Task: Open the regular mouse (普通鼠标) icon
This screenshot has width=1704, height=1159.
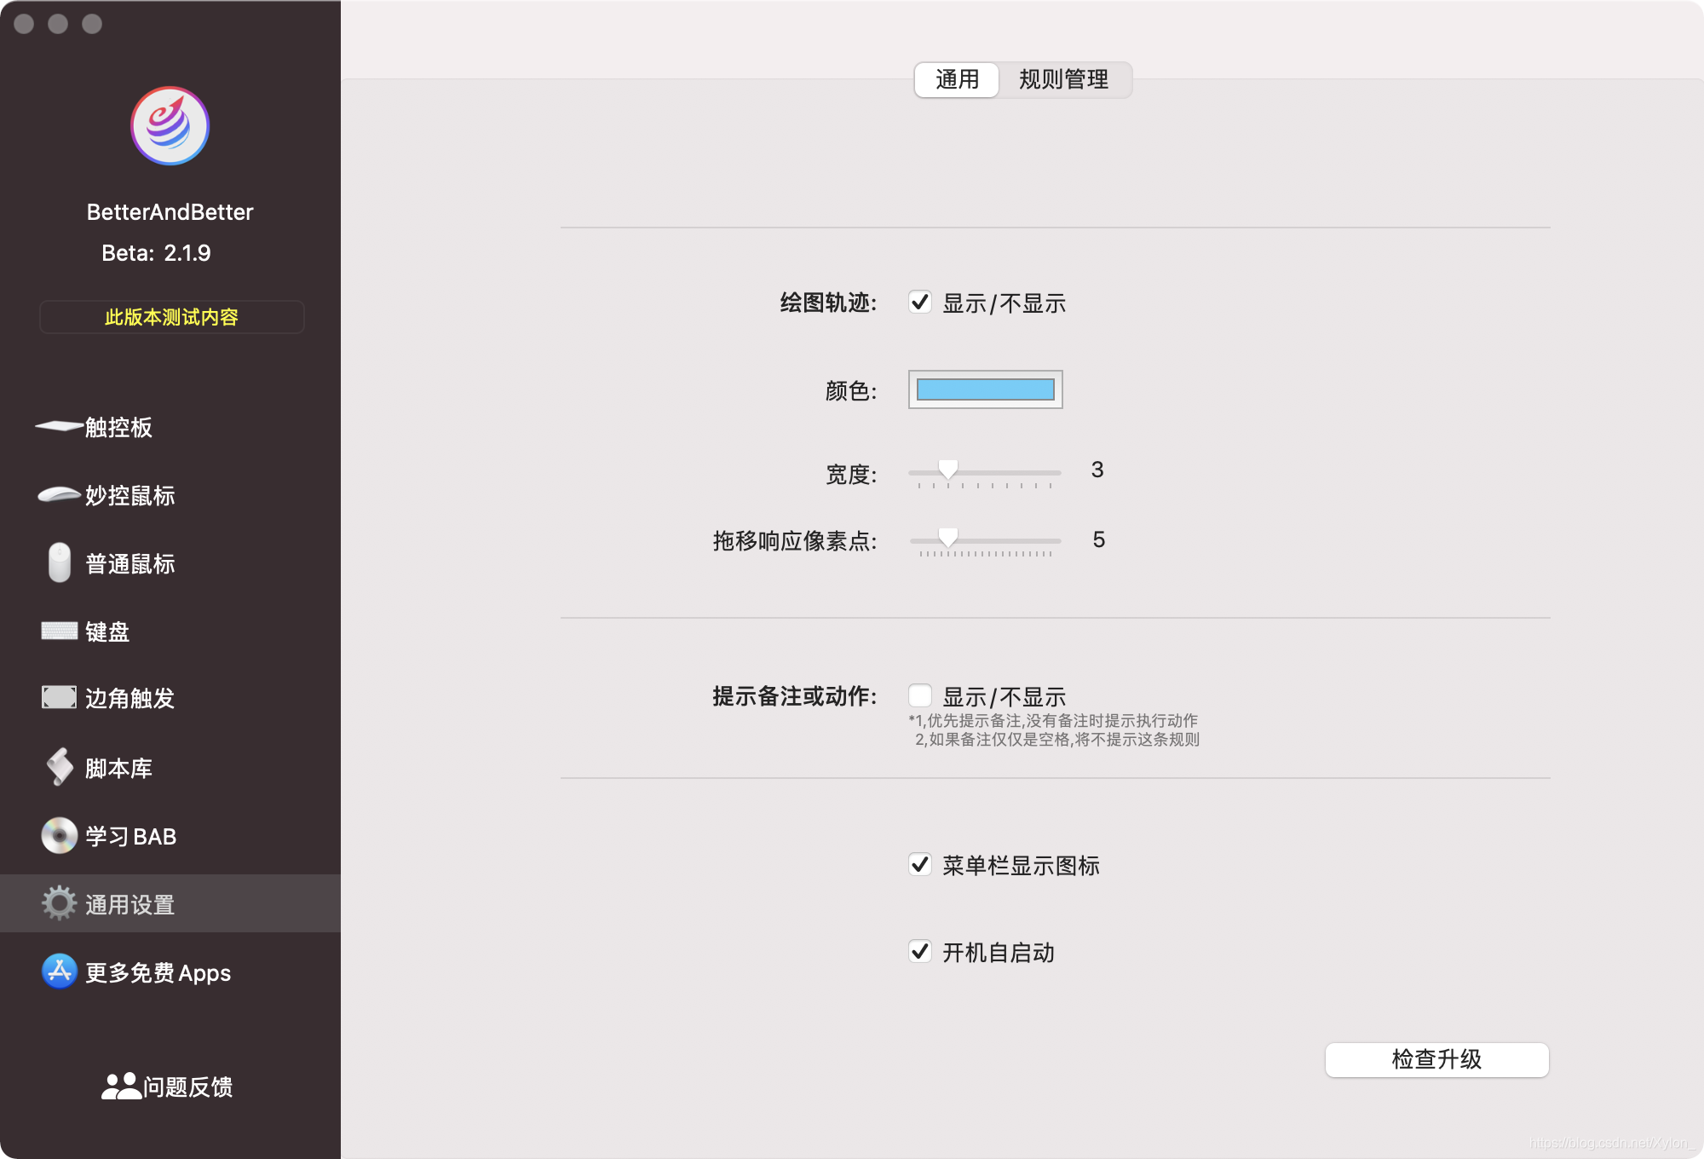Action: 59,562
